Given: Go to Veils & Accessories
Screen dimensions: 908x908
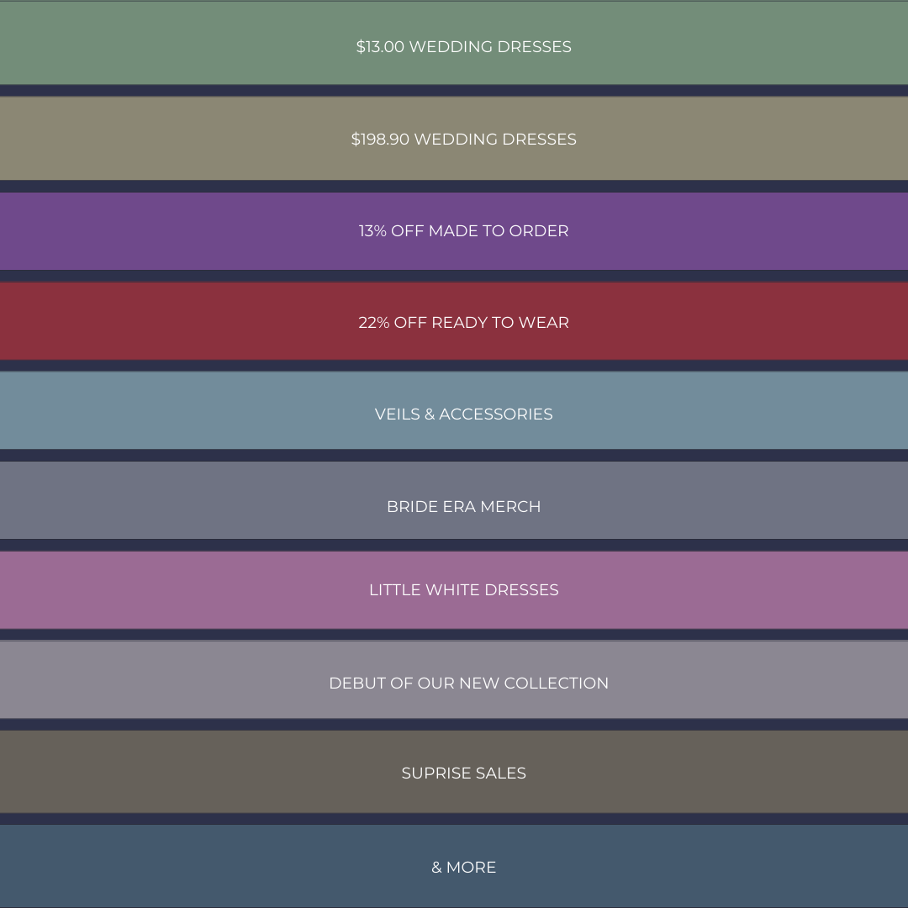Looking at the screenshot, I should pyautogui.click(x=454, y=410).
